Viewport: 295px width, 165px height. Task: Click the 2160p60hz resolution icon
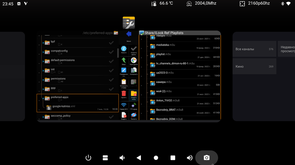(242, 4)
